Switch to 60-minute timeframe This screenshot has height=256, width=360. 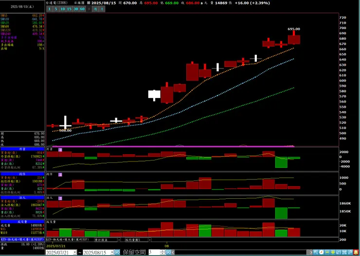pyautogui.click(x=82, y=9)
